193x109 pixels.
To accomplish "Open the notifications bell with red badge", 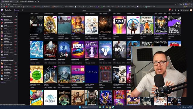I will (169, 10).
